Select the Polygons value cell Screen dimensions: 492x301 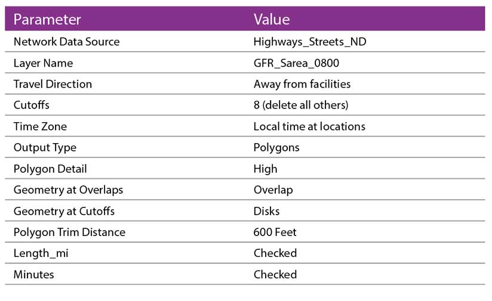pyautogui.click(x=276, y=147)
